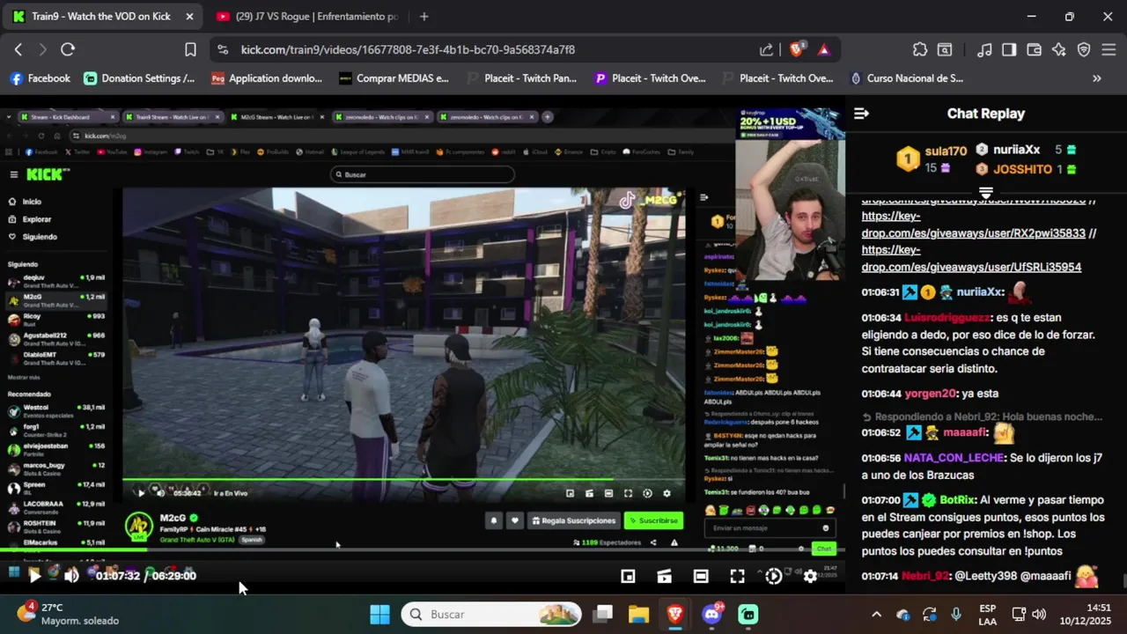The width and height of the screenshot is (1127, 634).
Task: Open the Application downlo... bookmark
Action: (267, 78)
